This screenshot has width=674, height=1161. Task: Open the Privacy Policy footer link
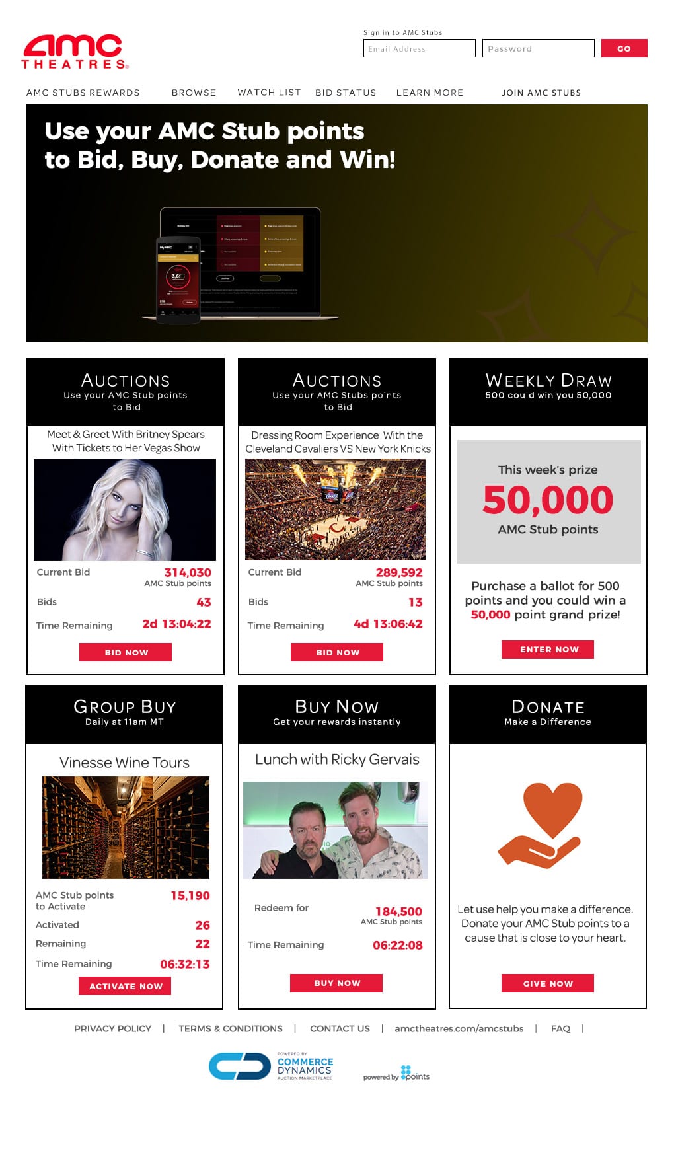(x=112, y=1028)
